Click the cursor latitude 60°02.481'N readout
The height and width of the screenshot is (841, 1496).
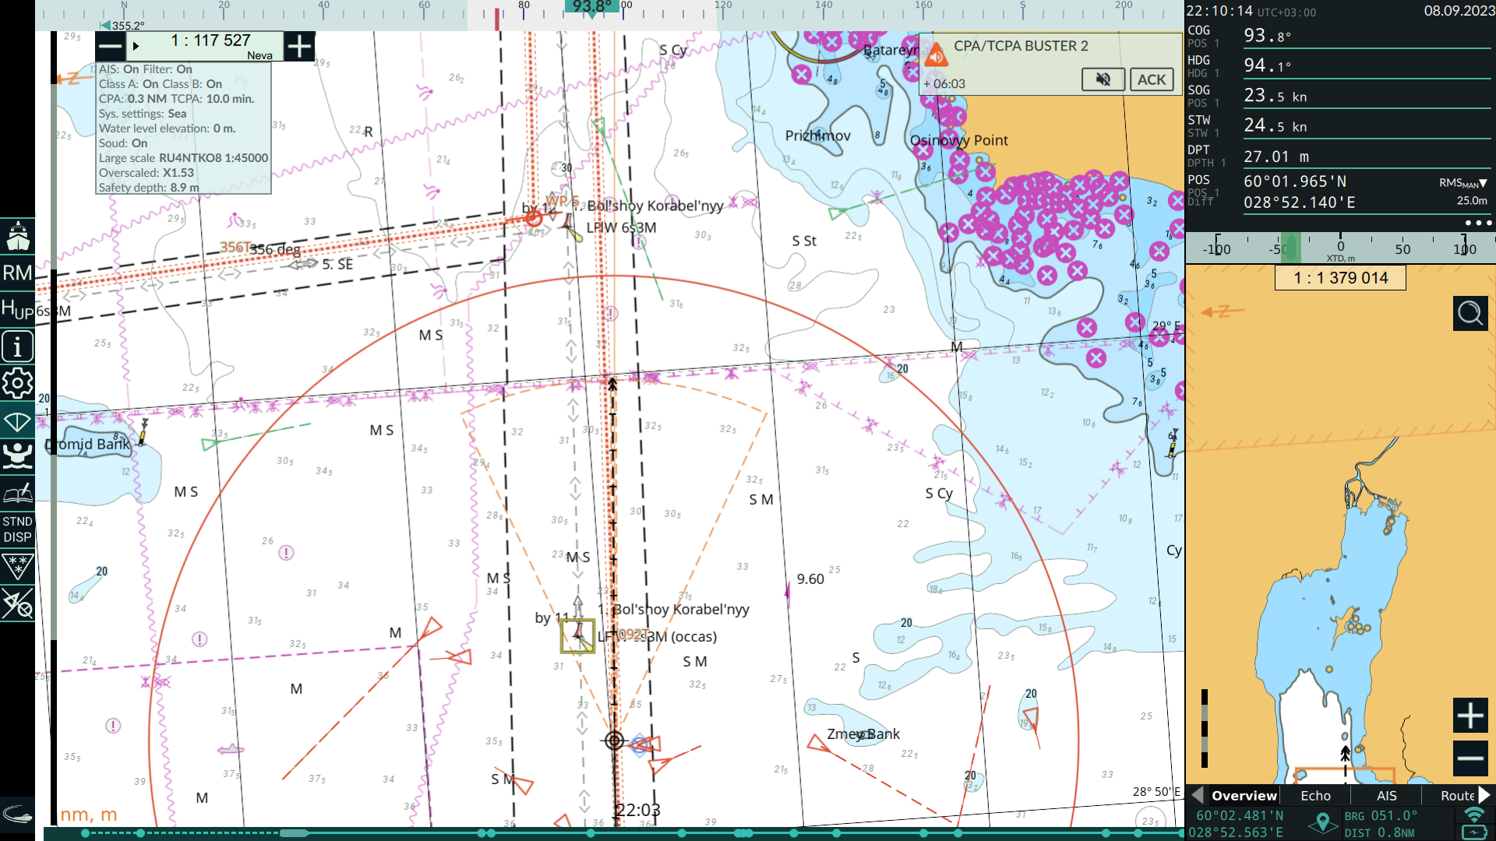coord(1240,815)
